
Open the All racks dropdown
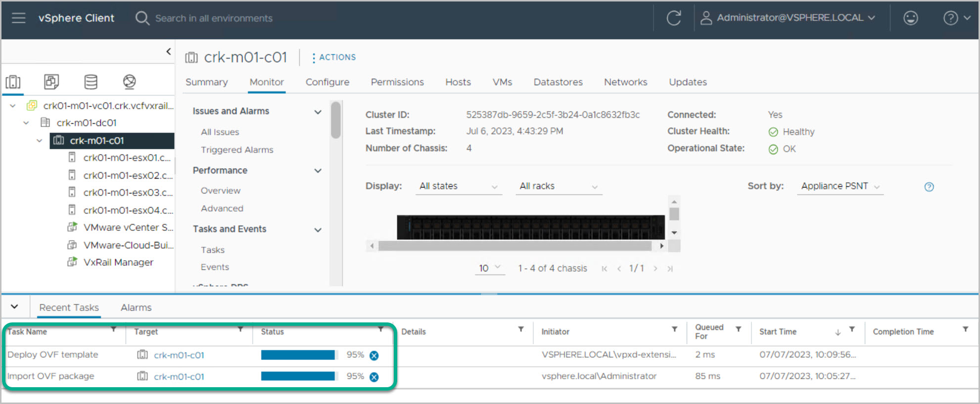pos(558,186)
